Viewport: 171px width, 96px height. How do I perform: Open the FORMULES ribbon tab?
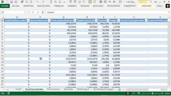click(x=59, y=6)
